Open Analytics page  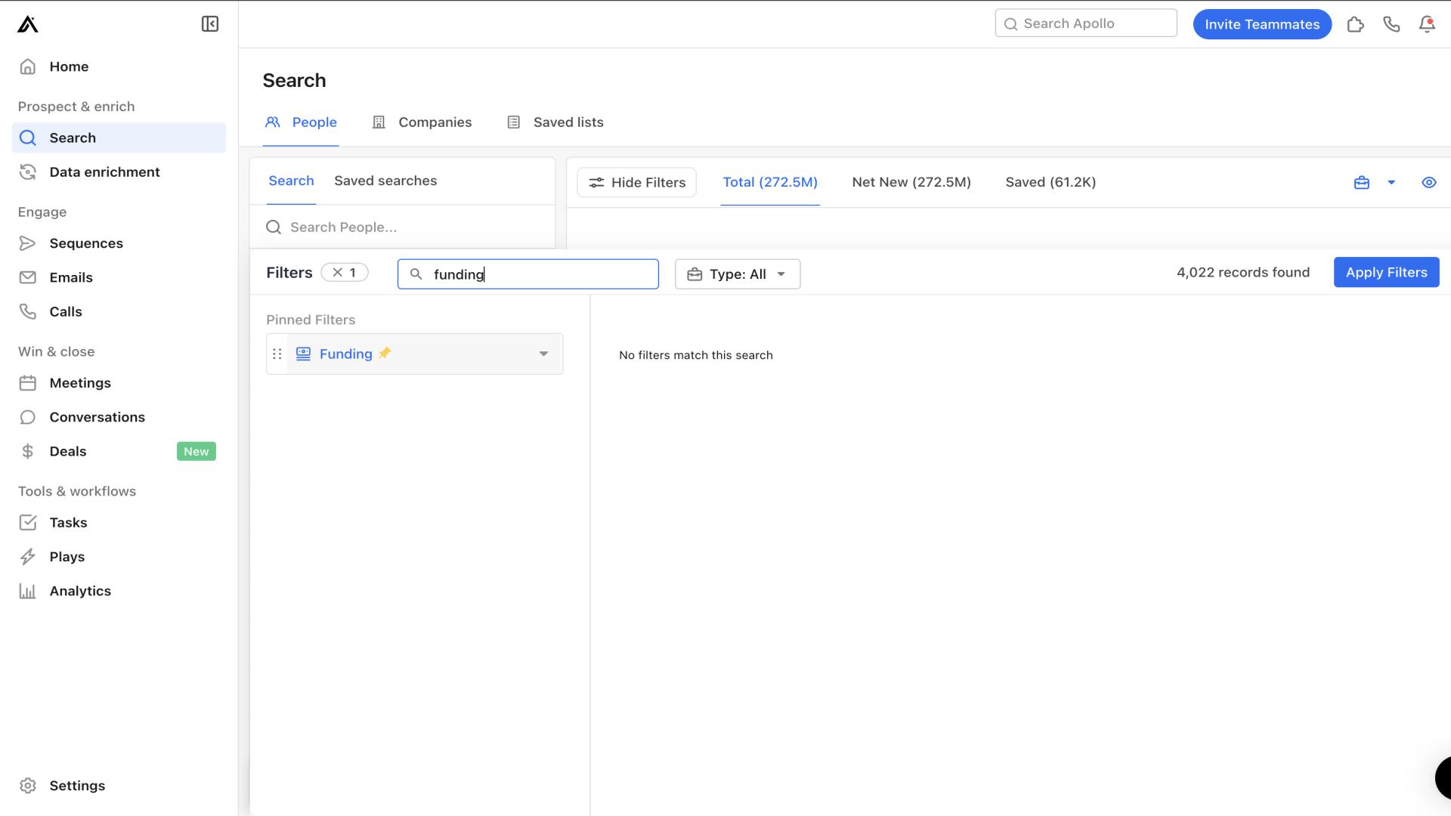pyautogui.click(x=119, y=591)
